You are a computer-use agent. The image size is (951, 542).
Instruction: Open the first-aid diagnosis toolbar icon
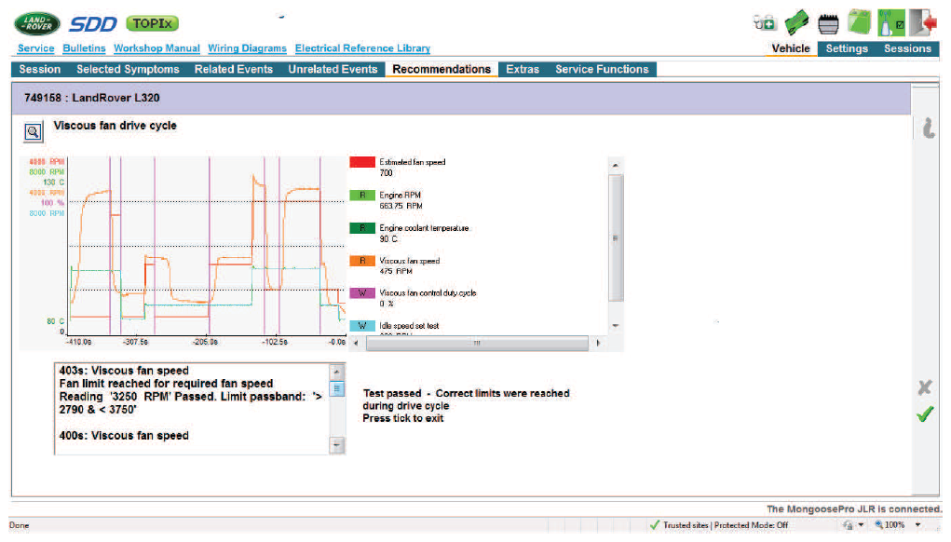click(764, 23)
